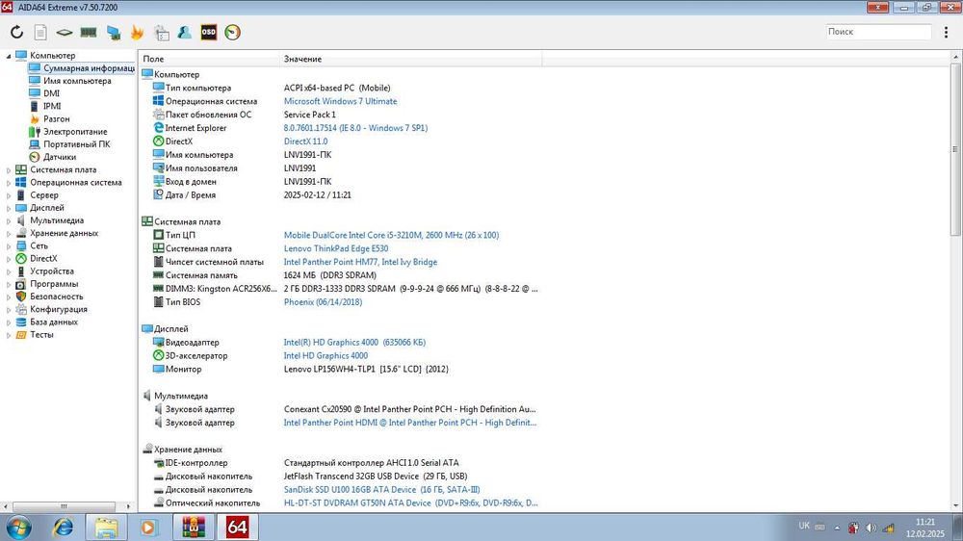
Task: Expand the Операционная система tree node
Action: pos(9,183)
